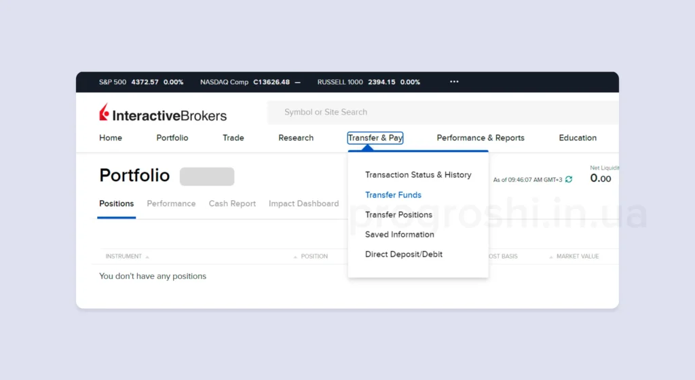Open the three-dots ticker overflow menu
The height and width of the screenshot is (380, 695).
454,82
